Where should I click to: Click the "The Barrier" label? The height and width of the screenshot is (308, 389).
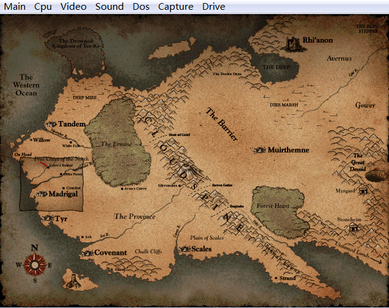[222, 124]
